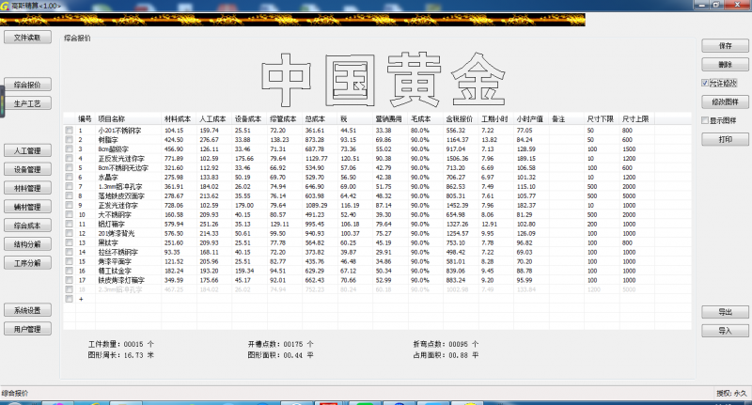Select the 落地铁皮双面字 name cell

pyautogui.click(x=121, y=195)
